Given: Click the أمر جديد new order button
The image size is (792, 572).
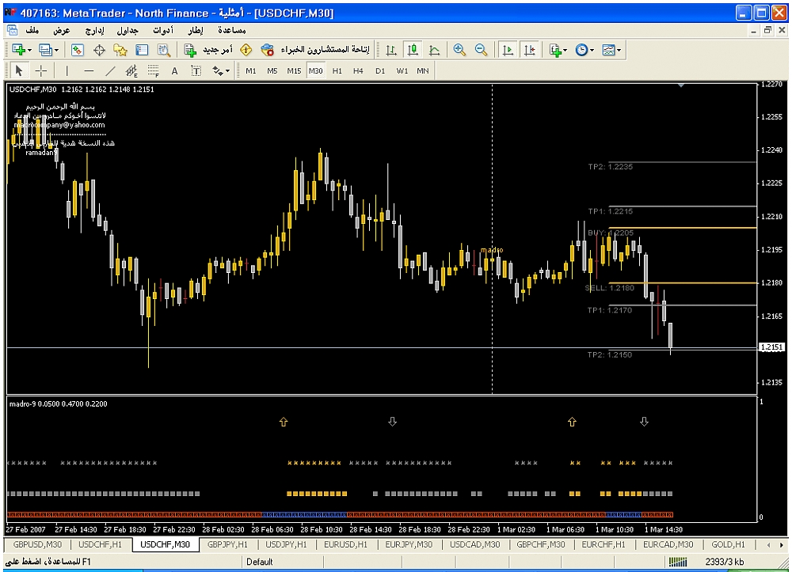Looking at the screenshot, I should [x=208, y=49].
